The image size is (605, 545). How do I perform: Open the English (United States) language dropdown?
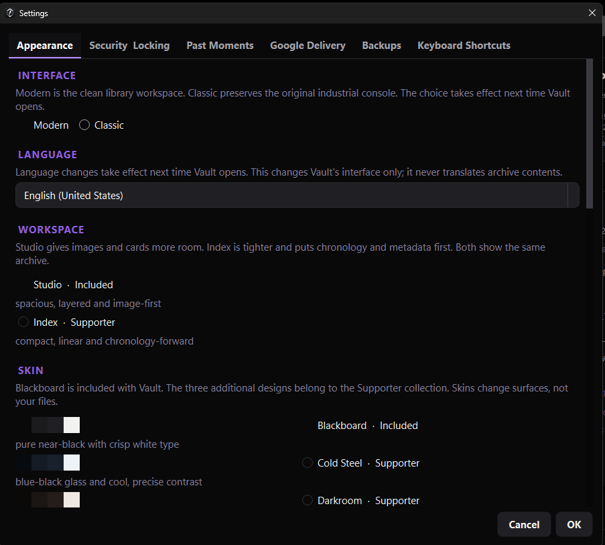click(x=297, y=195)
